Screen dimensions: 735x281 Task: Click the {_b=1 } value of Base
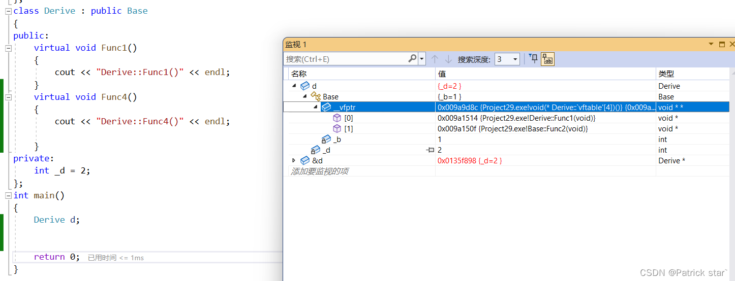449,96
